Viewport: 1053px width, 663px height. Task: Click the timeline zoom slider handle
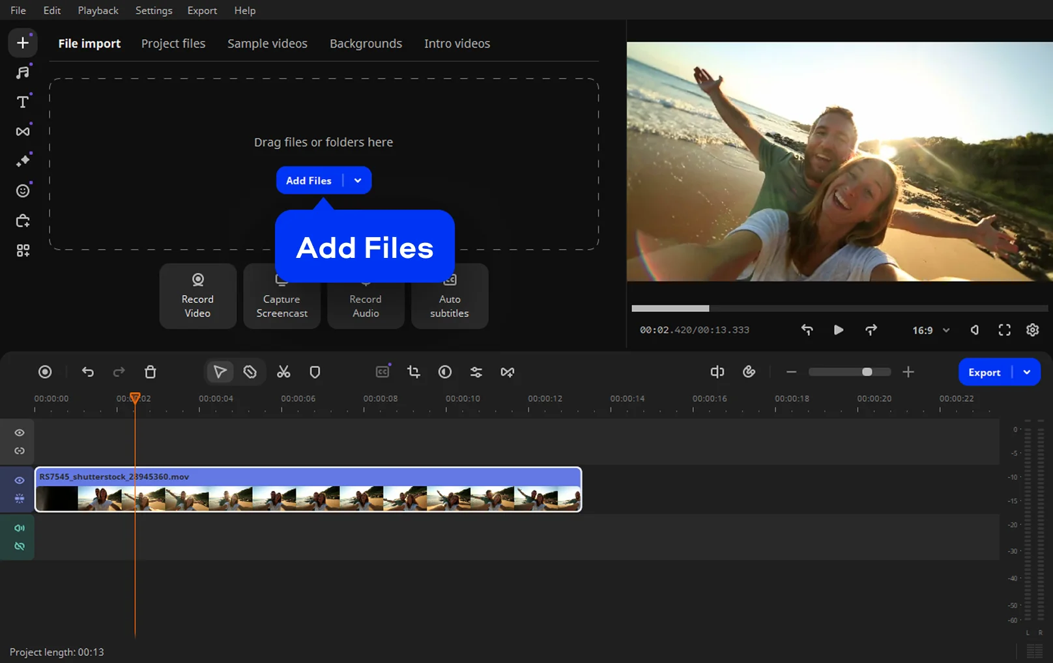867,372
